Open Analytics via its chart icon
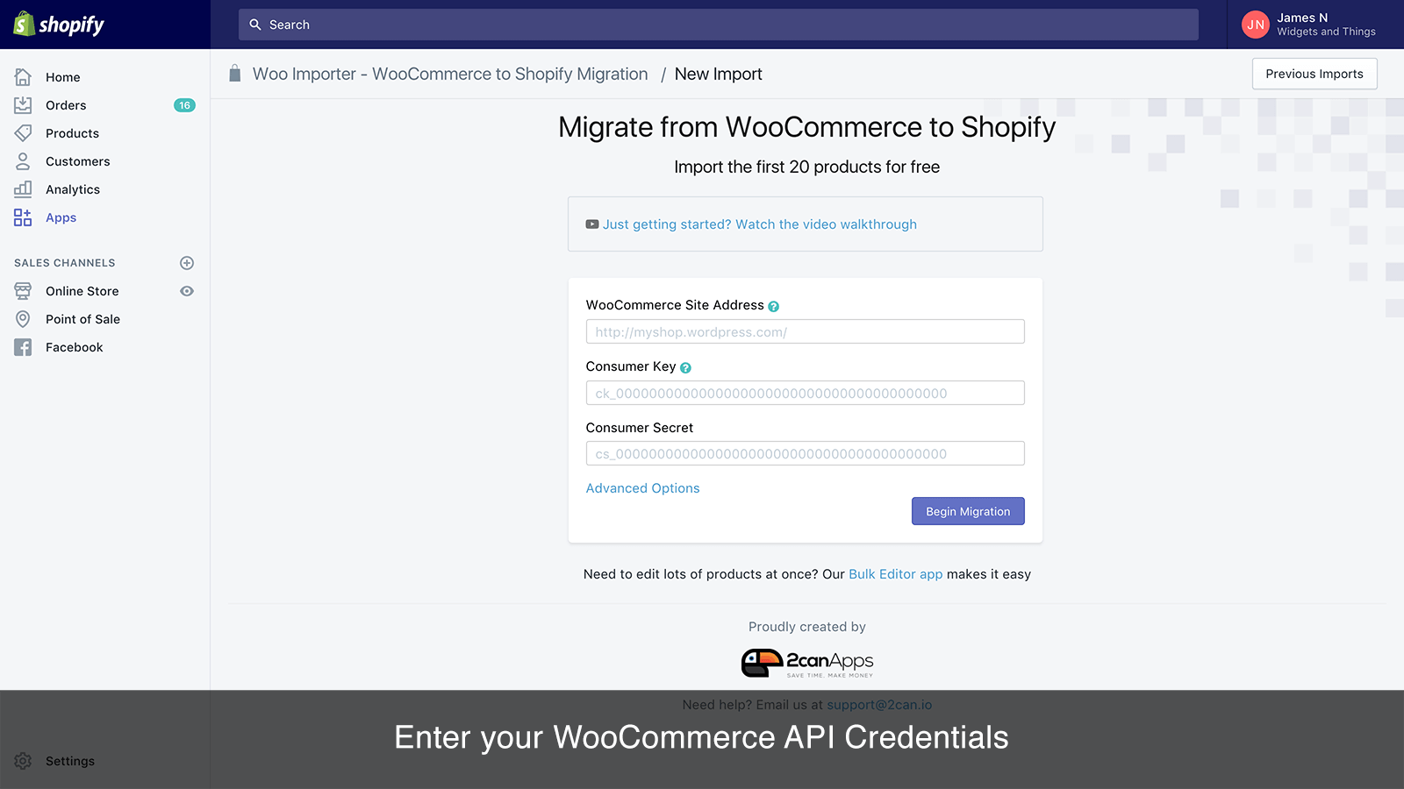 pyautogui.click(x=23, y=189)
